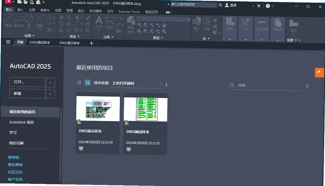The image size is (325, 186).
Task: Switch to DWG演示样本 file tab
Action: click(x=69, y=43)
